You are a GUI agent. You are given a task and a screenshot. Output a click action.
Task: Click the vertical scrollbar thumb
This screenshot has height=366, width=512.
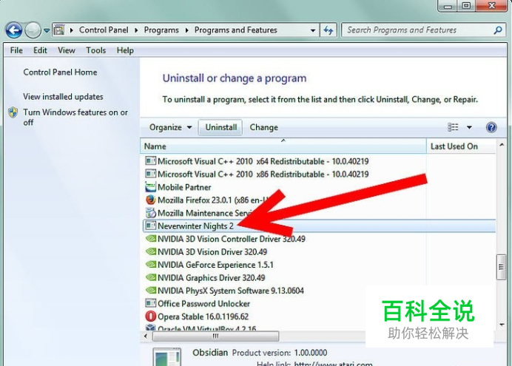[x=501, y=267]
